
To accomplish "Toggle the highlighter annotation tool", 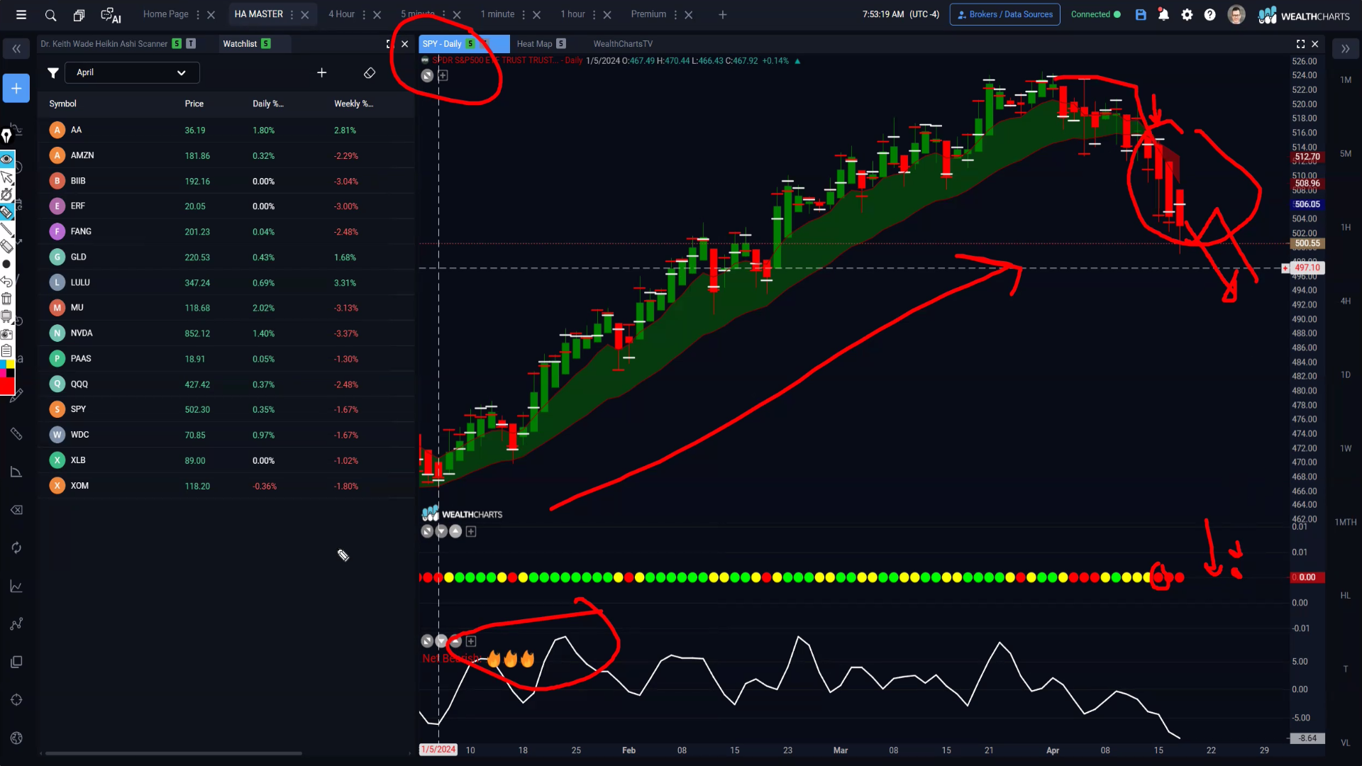I will pos(6,211).
